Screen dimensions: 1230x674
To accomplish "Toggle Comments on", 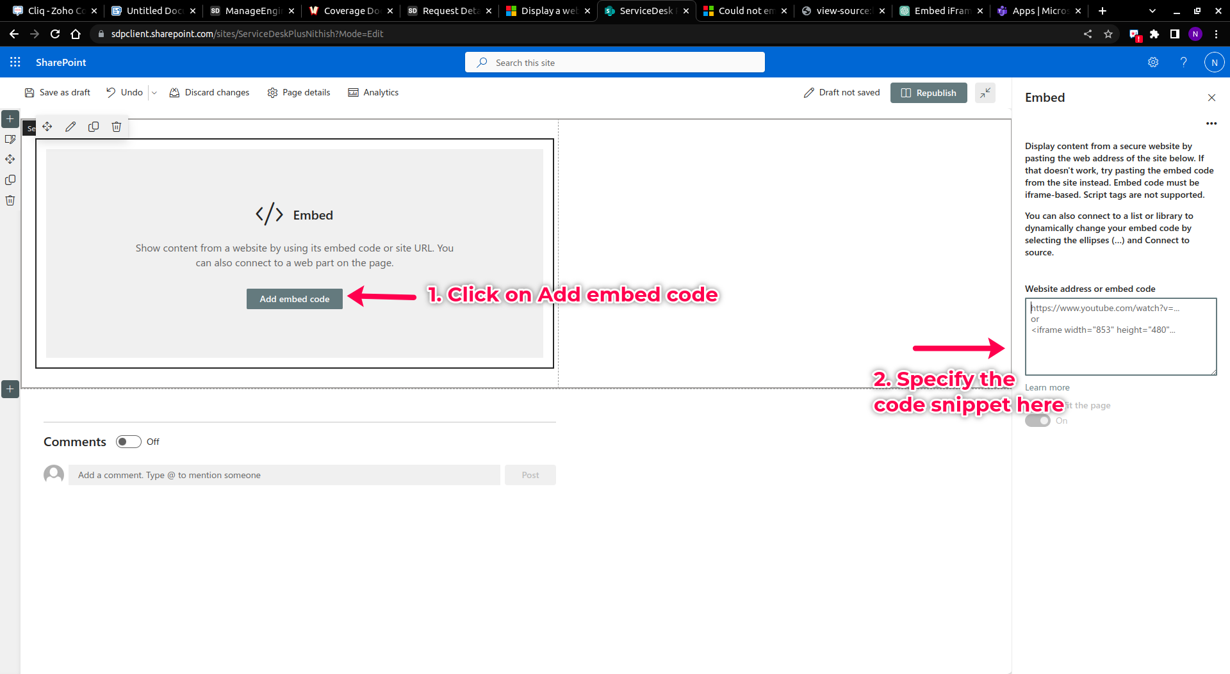I will (x=128, y=442).
